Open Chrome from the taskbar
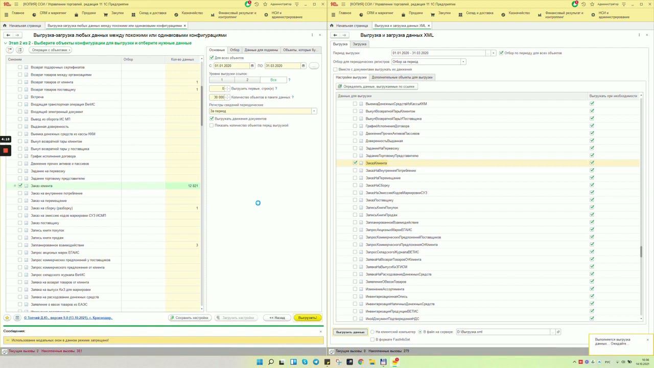The image size is (654, 368). pos(361,362)
